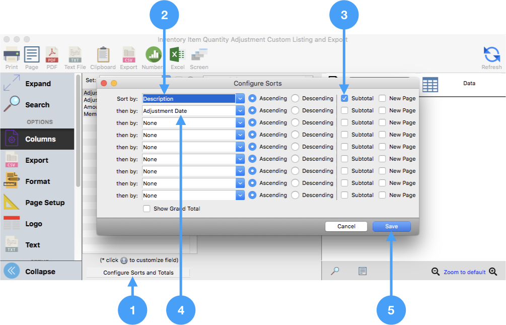
Task: Open the Sort by Description dropdown
Action: [x=240, y=99]
